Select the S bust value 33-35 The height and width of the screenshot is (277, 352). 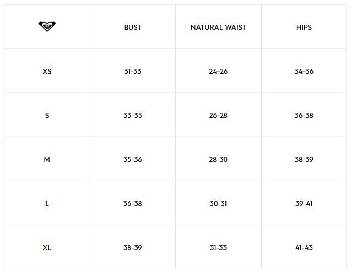132,116
